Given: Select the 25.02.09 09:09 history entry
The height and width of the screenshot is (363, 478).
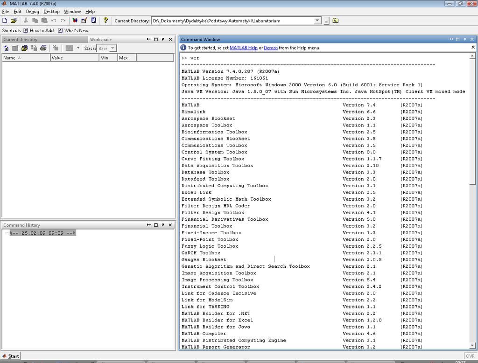Looking at the screenshot, I should coord(42,233).
